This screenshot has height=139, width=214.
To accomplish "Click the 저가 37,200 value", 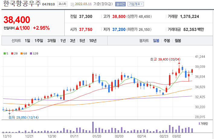I will 119,29.
